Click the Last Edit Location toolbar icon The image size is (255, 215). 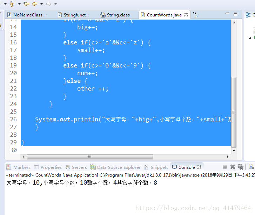click(x=26, y=3)
